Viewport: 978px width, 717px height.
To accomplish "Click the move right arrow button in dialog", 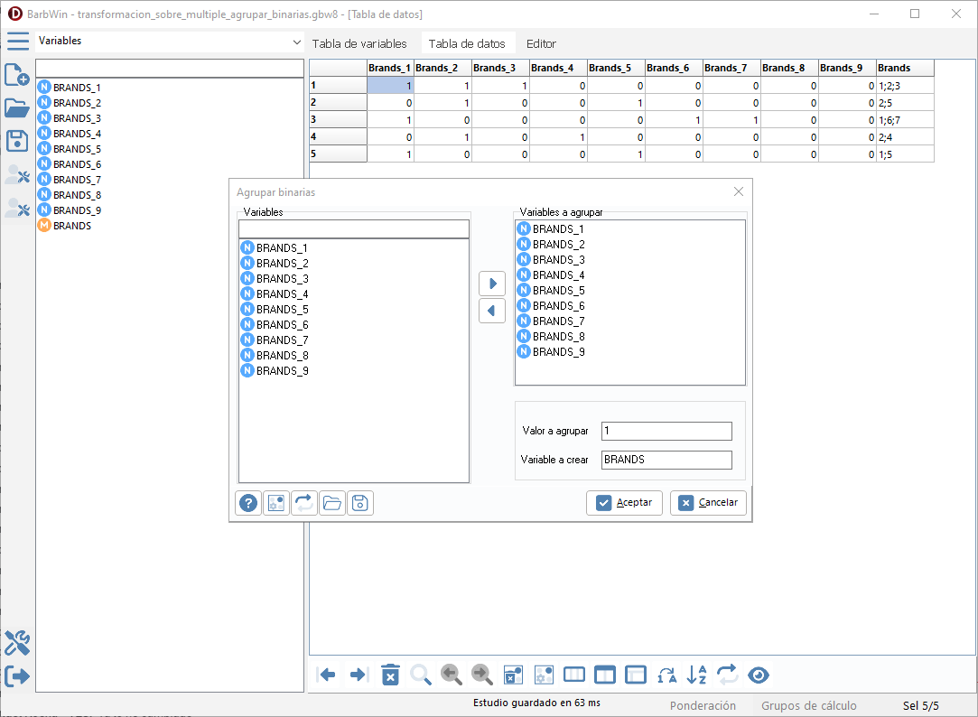I will 492,284.
